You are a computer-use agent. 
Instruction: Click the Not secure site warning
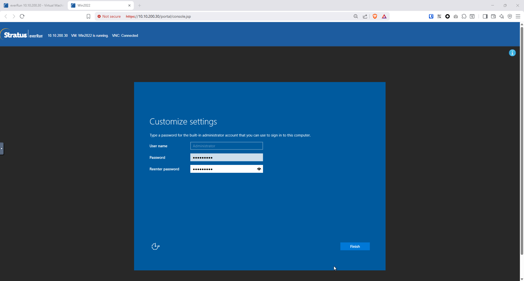[109, 16]
